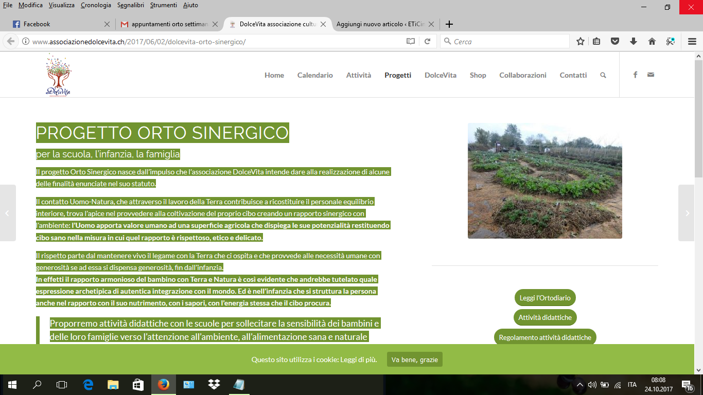The image size is (703, 395).
Task: Click Leggi l'Ortodiario button
Action: point(545,298)
